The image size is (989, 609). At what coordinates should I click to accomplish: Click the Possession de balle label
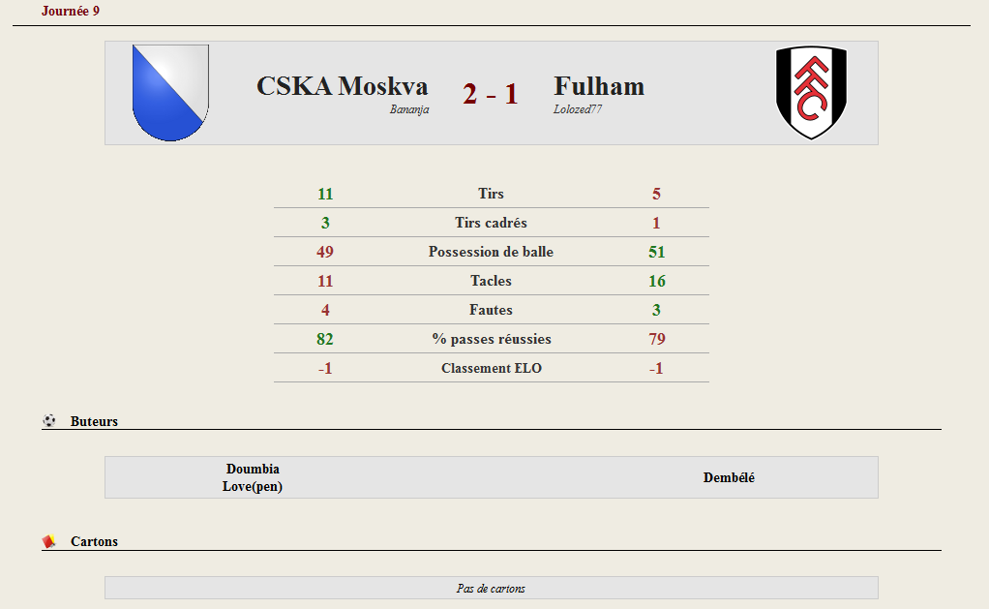tap(491, 252)
